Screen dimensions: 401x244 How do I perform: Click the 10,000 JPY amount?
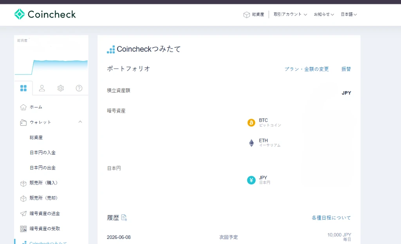coord(339,235)
